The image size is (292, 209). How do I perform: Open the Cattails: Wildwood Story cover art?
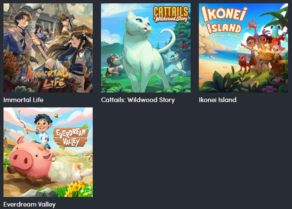(x=146, y=48)
